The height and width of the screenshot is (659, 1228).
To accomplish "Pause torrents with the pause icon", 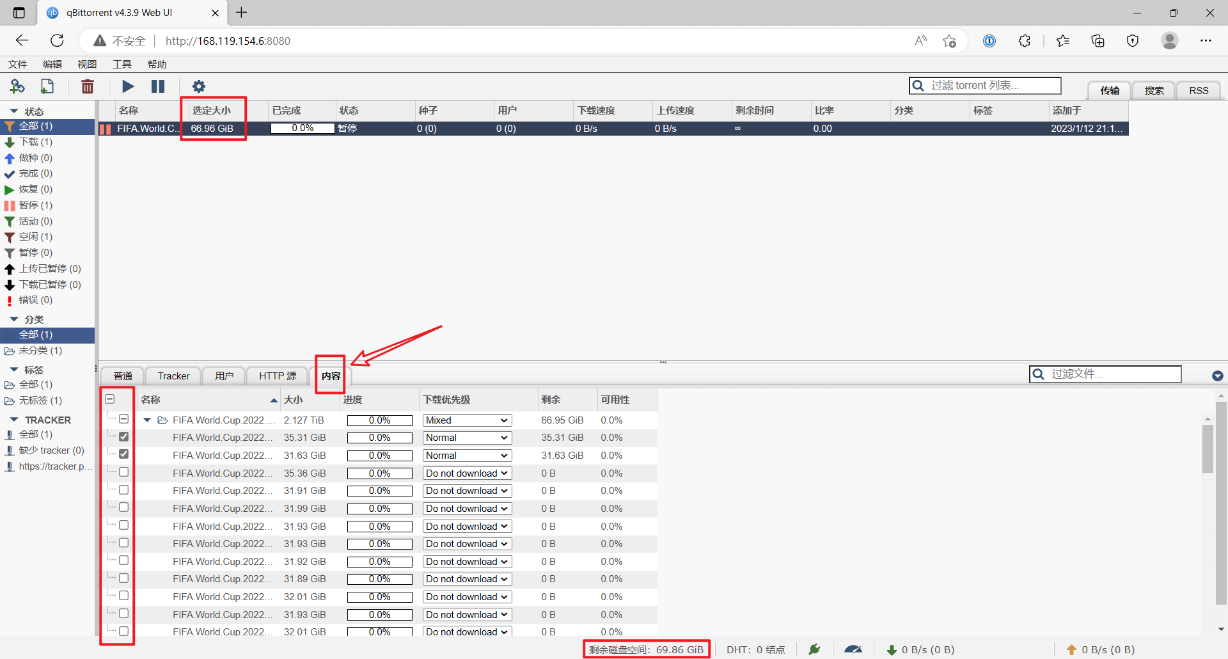I will [x=158, y=86].
